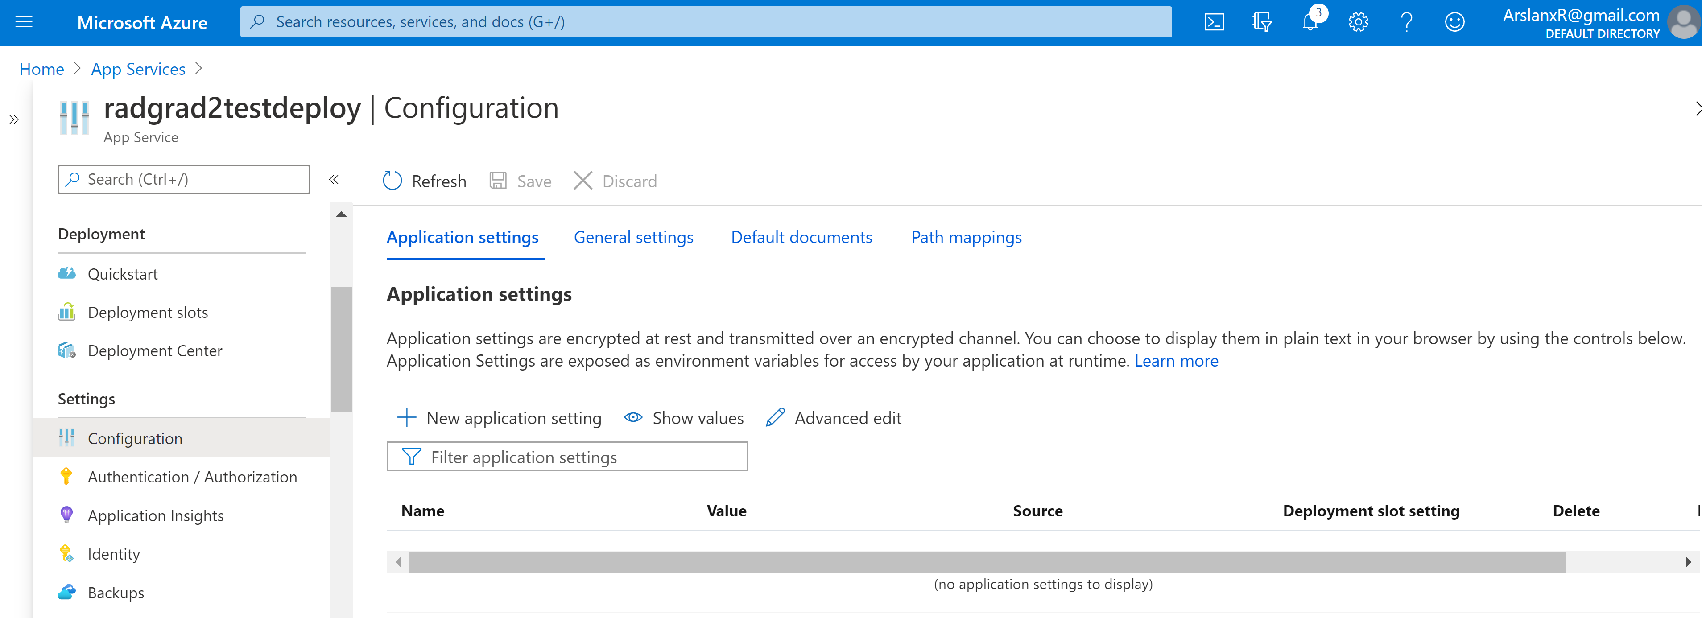1702x618 pixels.
Task: Click the table scroll right arrow
Action: (x=1688, y=562)
